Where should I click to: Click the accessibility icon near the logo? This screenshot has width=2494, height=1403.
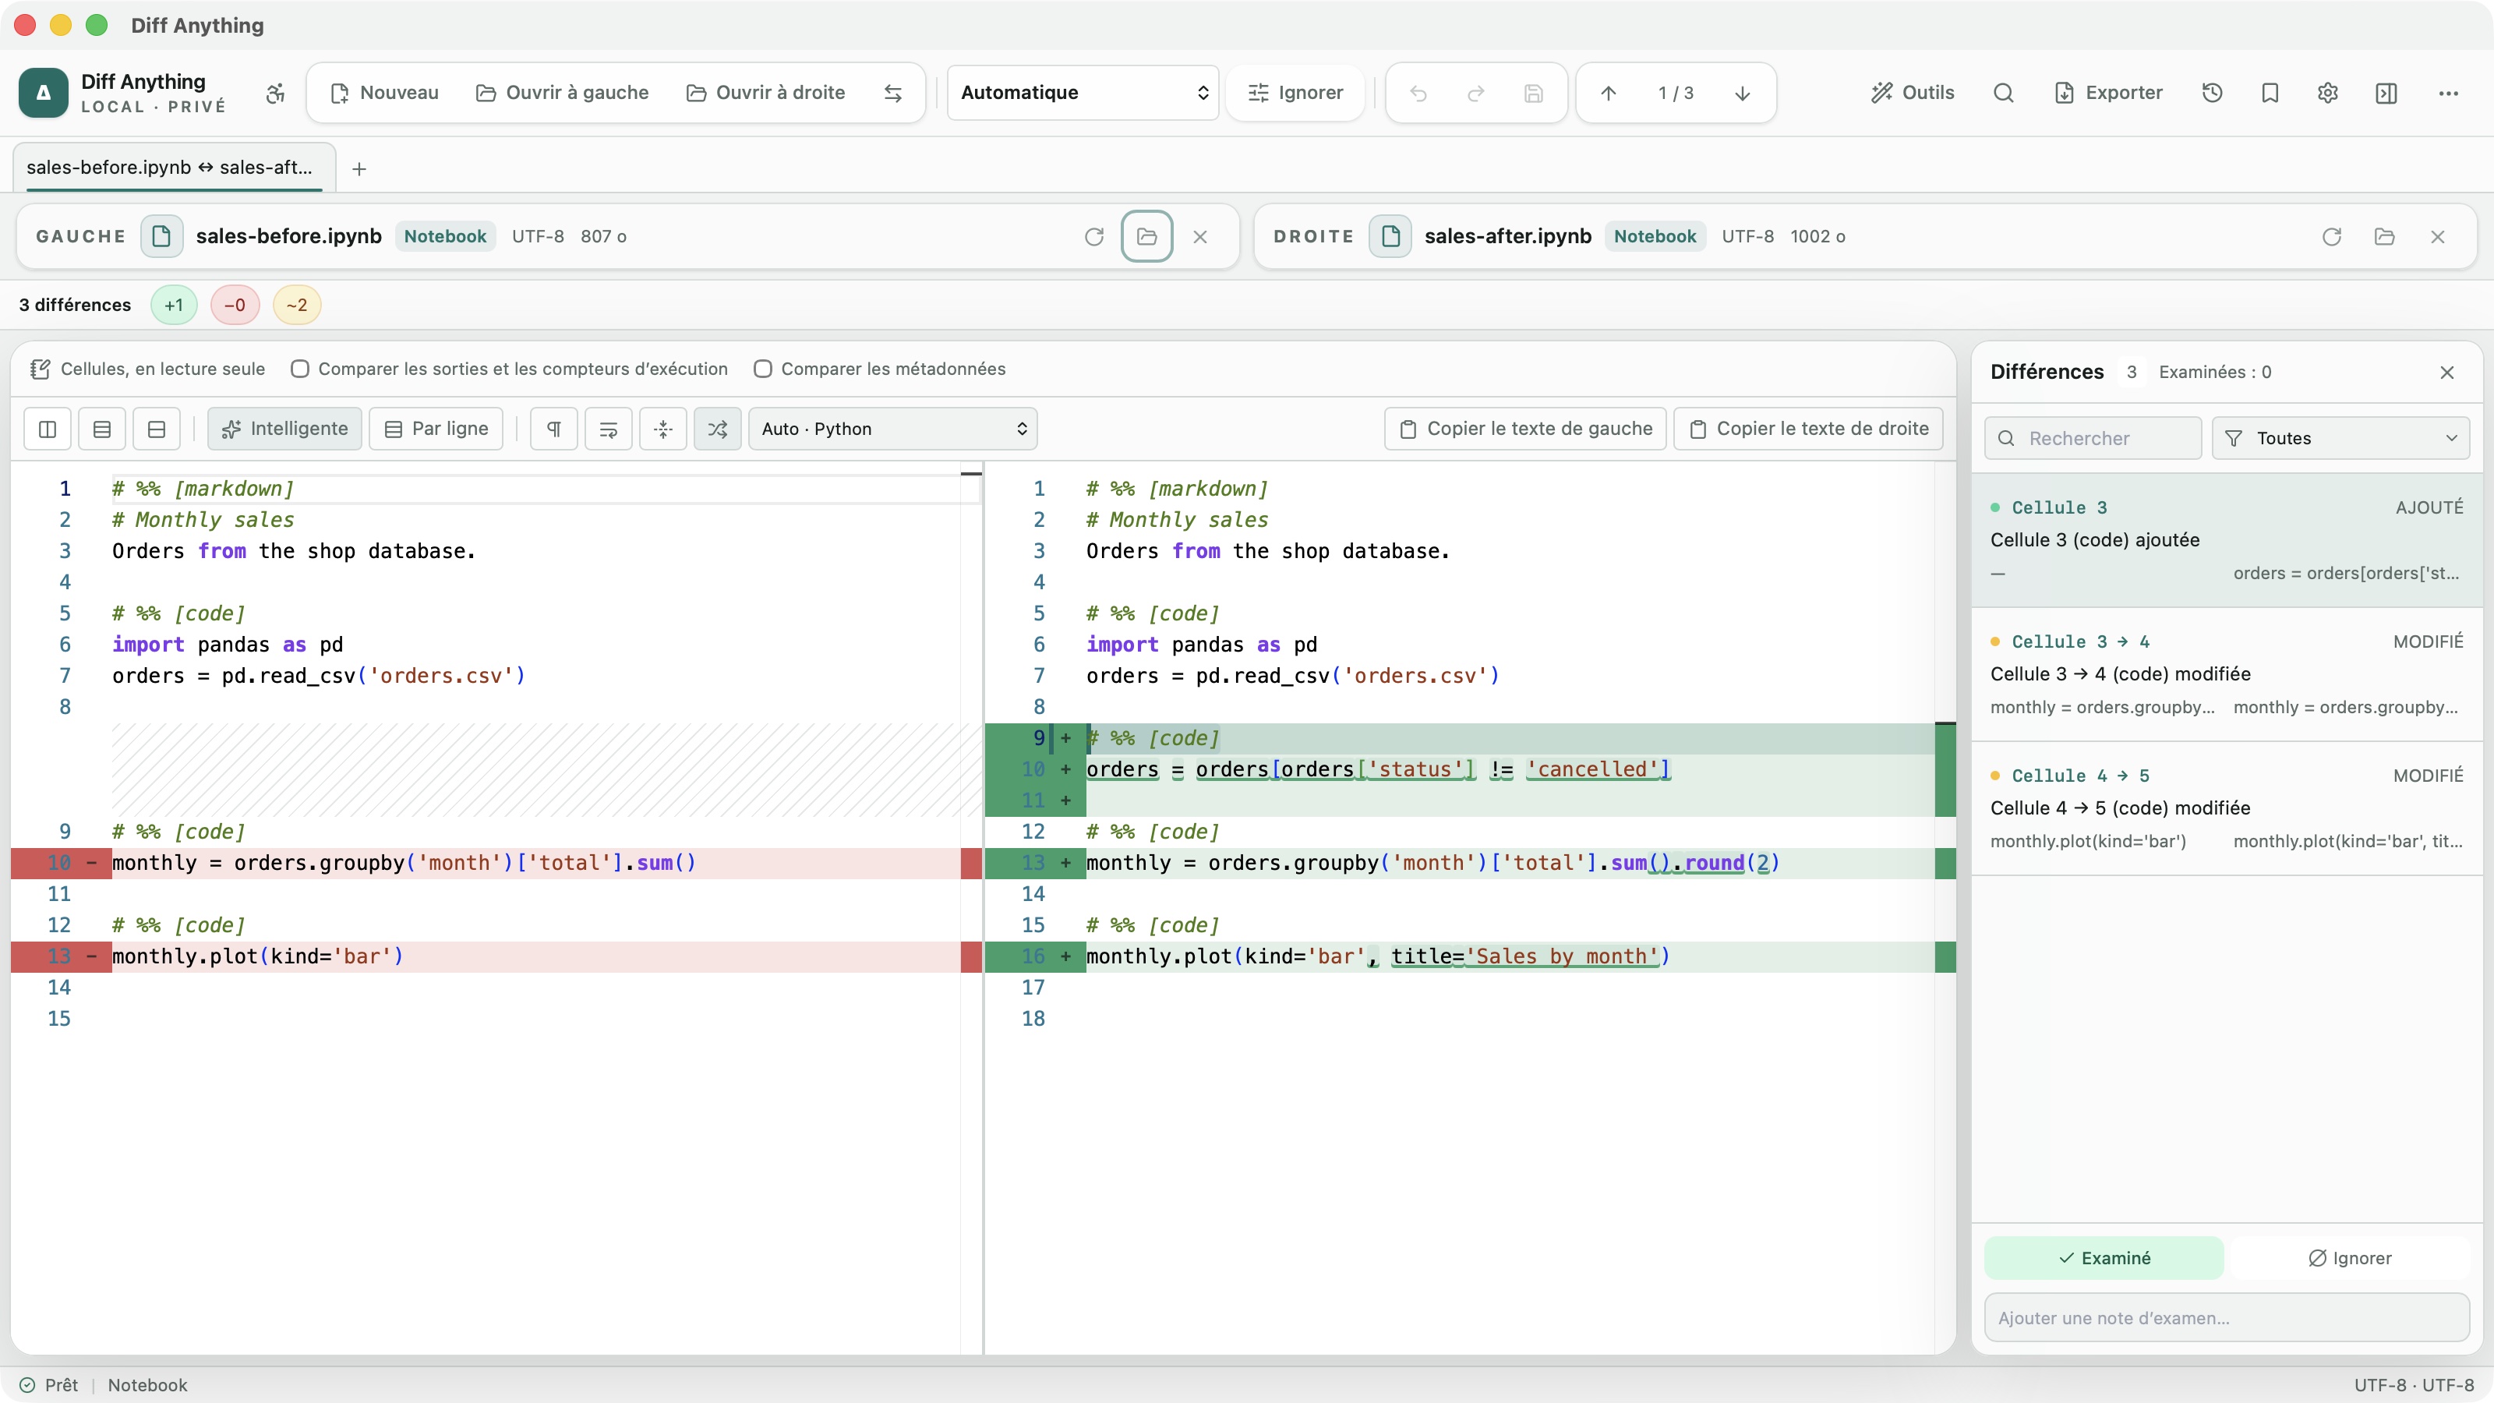point(276,93)
